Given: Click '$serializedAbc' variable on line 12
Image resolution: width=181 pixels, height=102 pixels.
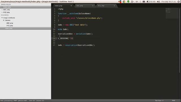Looking at the screenshot, I should 65,34.
